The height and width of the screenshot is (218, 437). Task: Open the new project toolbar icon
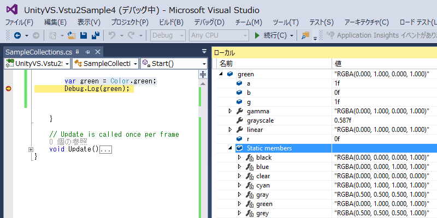coord(53,35)
